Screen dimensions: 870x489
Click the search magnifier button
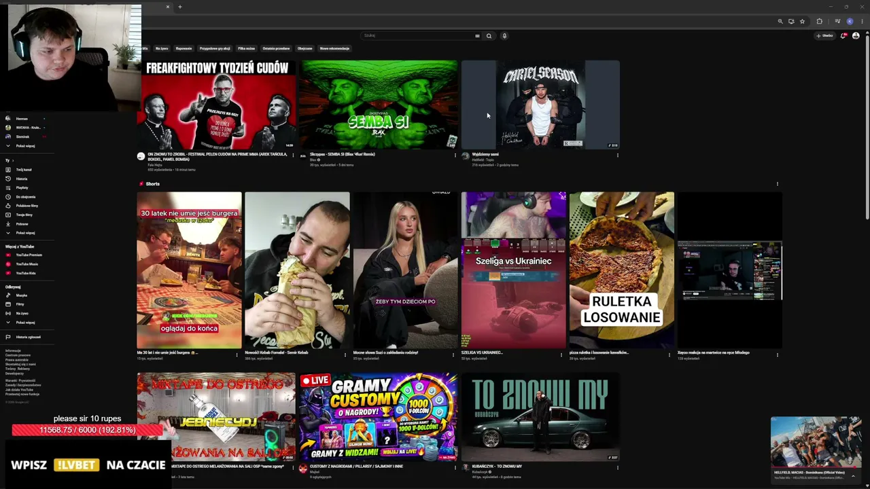(489, 36)
